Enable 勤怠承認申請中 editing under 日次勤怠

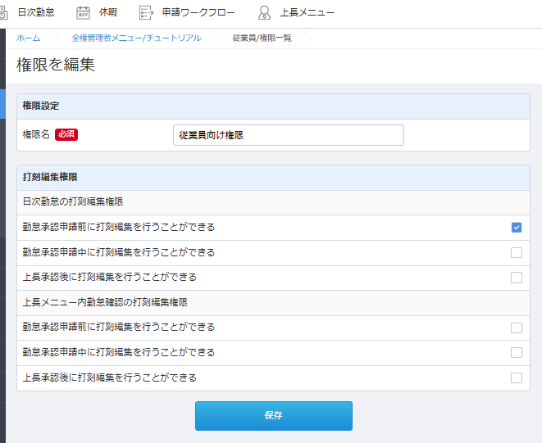pyautogui.click(x=517, y=252)
